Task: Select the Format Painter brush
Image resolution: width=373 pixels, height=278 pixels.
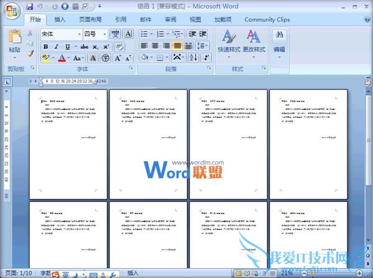Action: point(30,53)
